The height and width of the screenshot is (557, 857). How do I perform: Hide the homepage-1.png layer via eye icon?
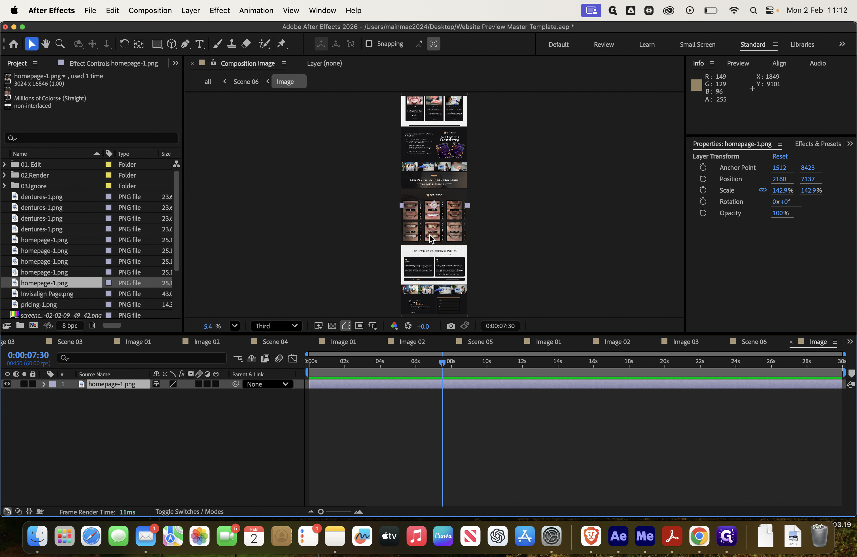[7, 384]
